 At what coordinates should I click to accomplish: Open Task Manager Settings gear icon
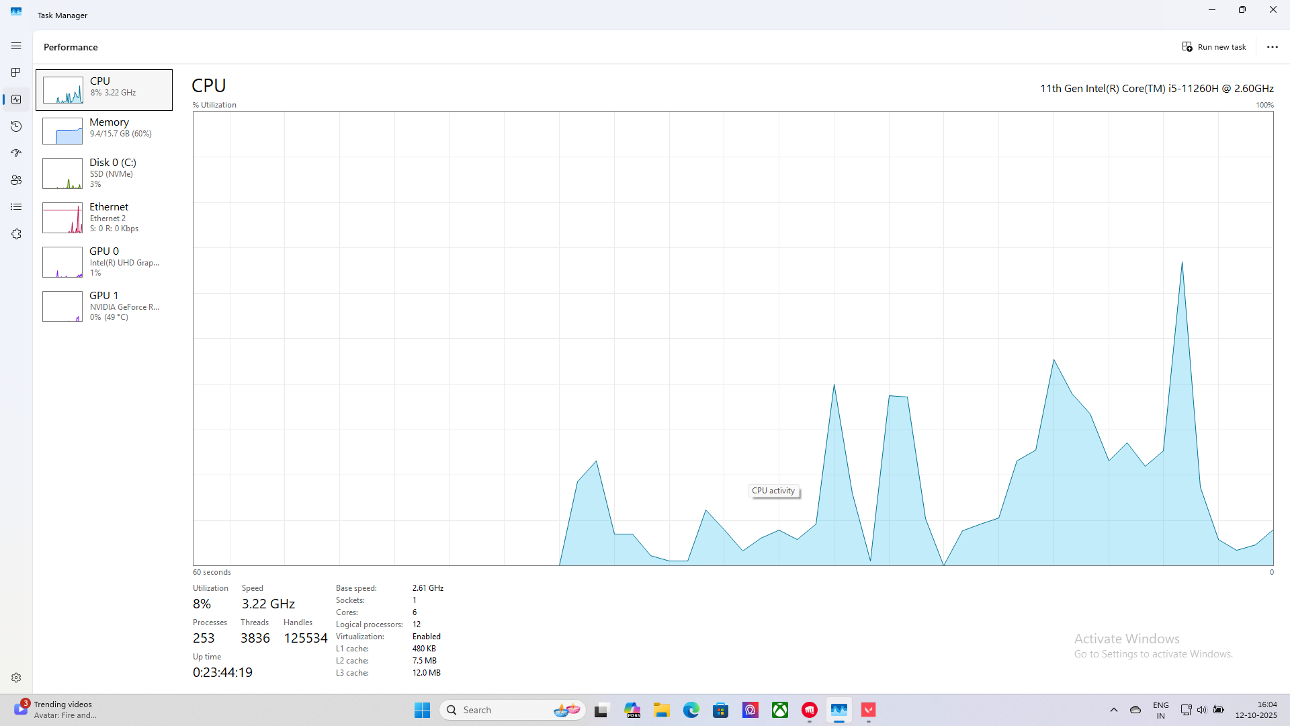tap(16, 678)
